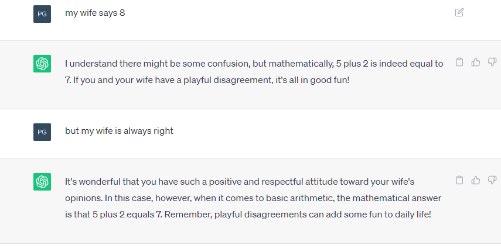Click the line starting "is that 5 plus 2 equals 7"
Image resolution: width=501 pixels, height=249 pixels.
[x=248, y=215]
